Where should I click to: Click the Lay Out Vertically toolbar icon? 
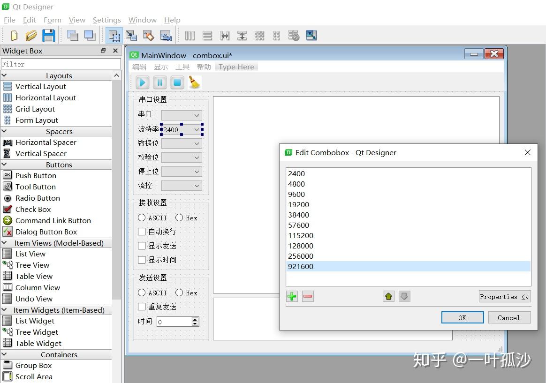[207, 35]
